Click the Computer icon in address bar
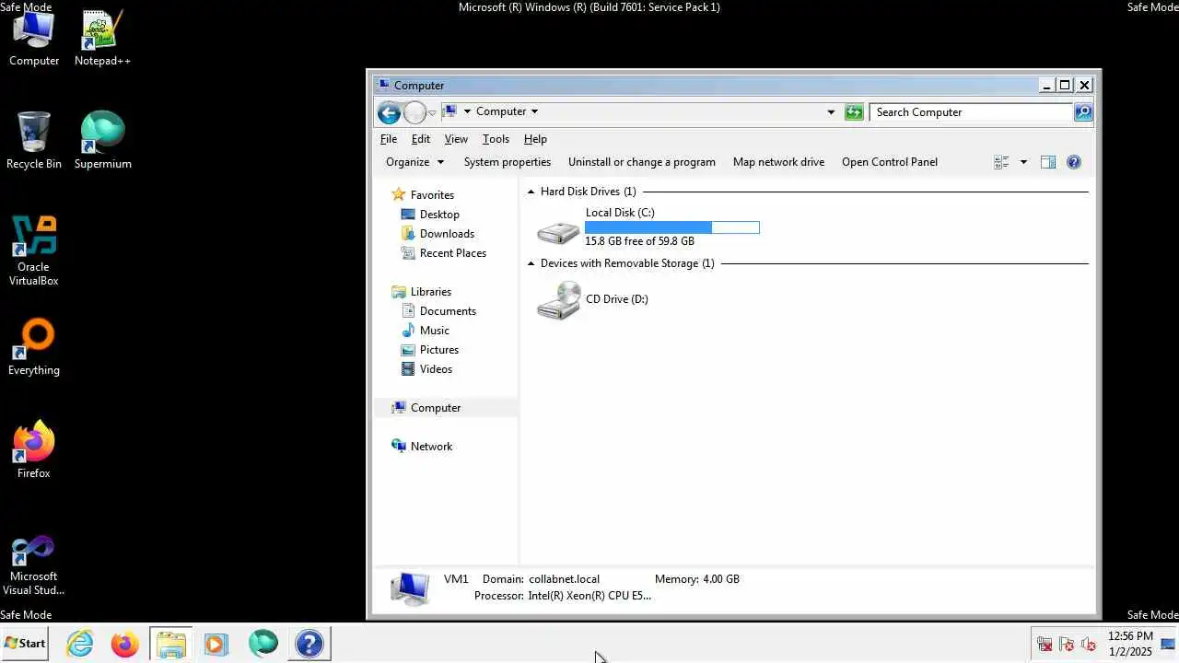Image resolution: width=1179 pixels, height=663 pixels. click(450, 111)
